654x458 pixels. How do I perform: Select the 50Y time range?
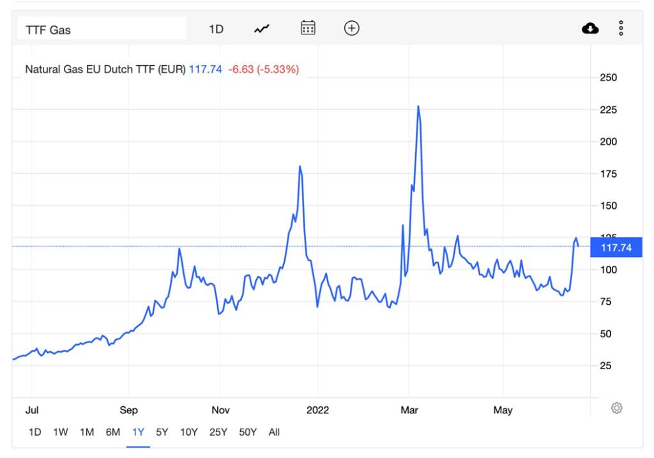pyautogui.click(x=247, y=432)
